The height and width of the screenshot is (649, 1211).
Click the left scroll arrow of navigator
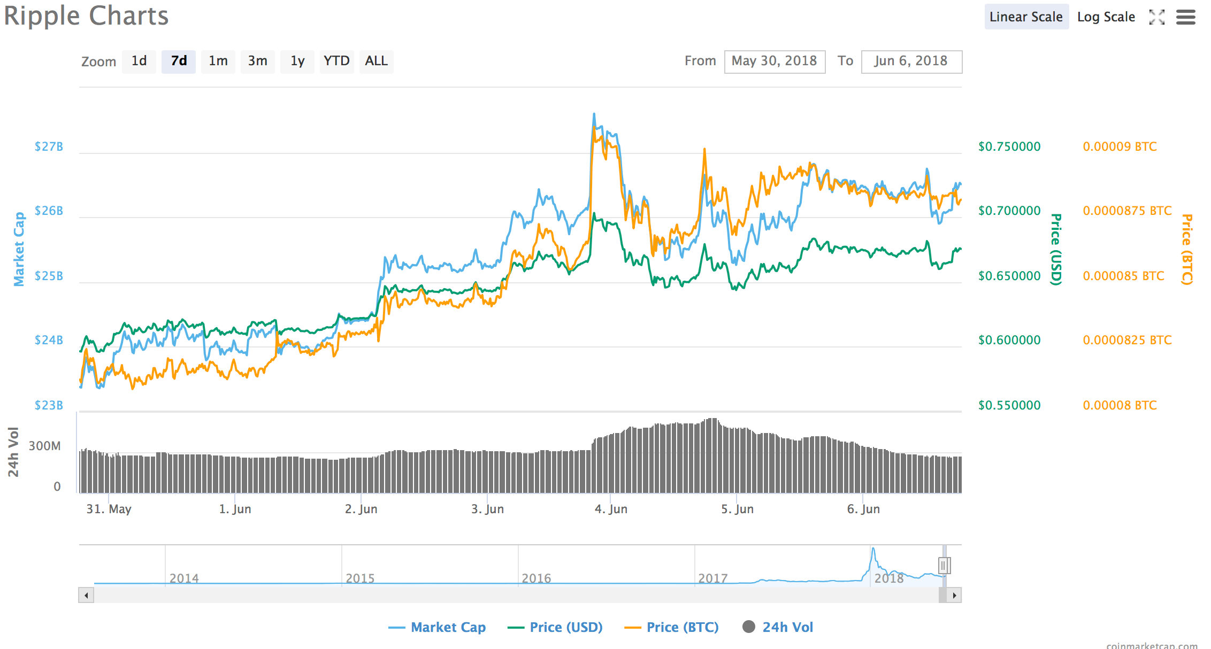pyautogui.click(x=86, y=595)
